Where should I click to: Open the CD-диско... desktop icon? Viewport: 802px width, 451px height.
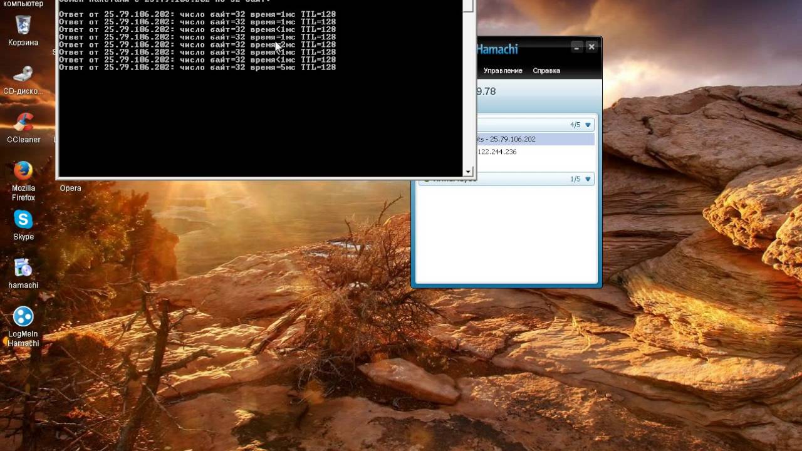pyautogui.click(x=23, y=80)
